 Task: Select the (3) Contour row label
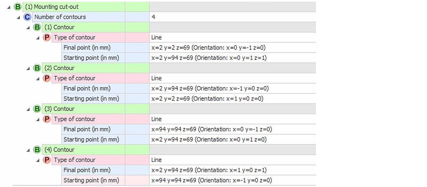(64, 109)
